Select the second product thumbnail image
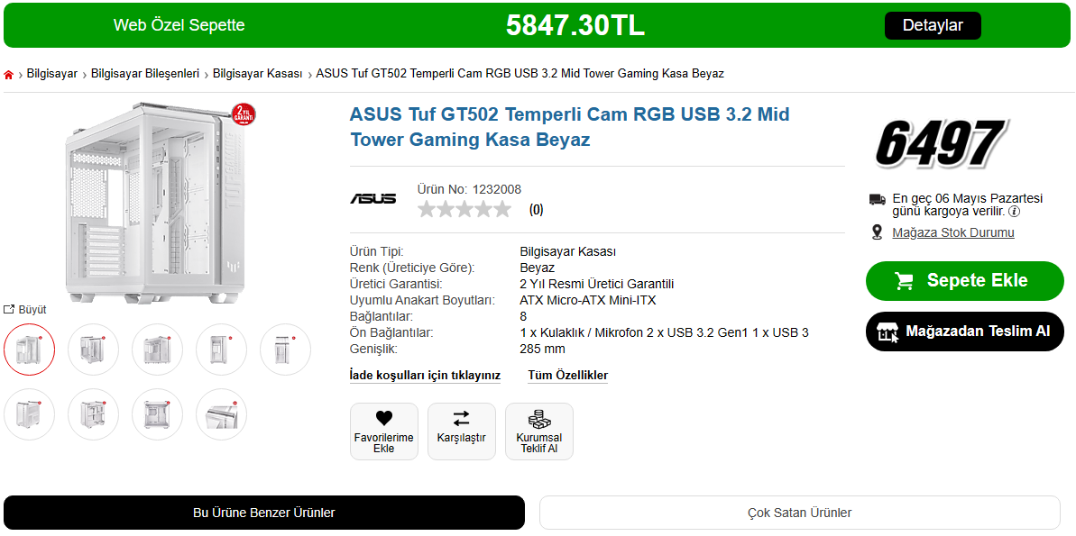This screenshot has width=1076, height=536. click(94, 350)
